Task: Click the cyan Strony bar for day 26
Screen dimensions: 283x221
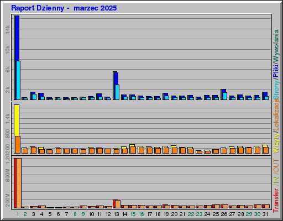Action: [225, 96]
